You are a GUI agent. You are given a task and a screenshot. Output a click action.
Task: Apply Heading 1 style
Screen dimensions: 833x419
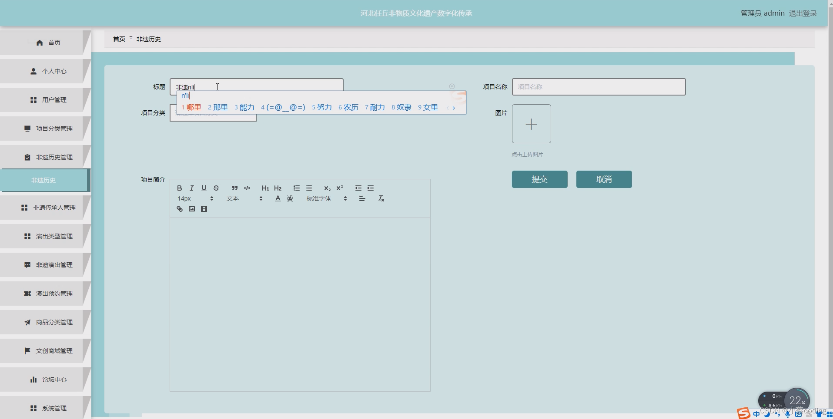tap(265, 188)
